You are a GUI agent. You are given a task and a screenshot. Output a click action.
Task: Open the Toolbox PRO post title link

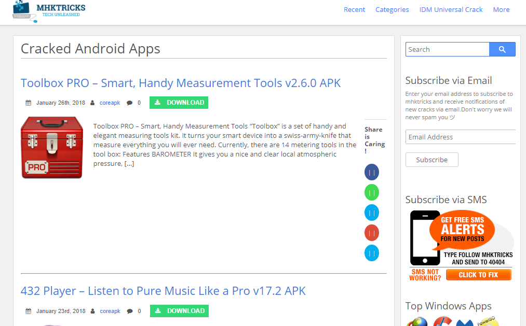(x=181, y=83)
